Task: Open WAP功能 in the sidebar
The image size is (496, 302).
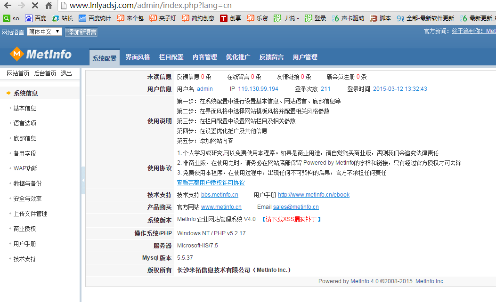Action: tap(25, 168)
